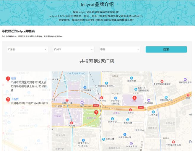Click the 体育东路小学 school icon
Viewport: 195px width, 151px height.
[x=125, y=134]
